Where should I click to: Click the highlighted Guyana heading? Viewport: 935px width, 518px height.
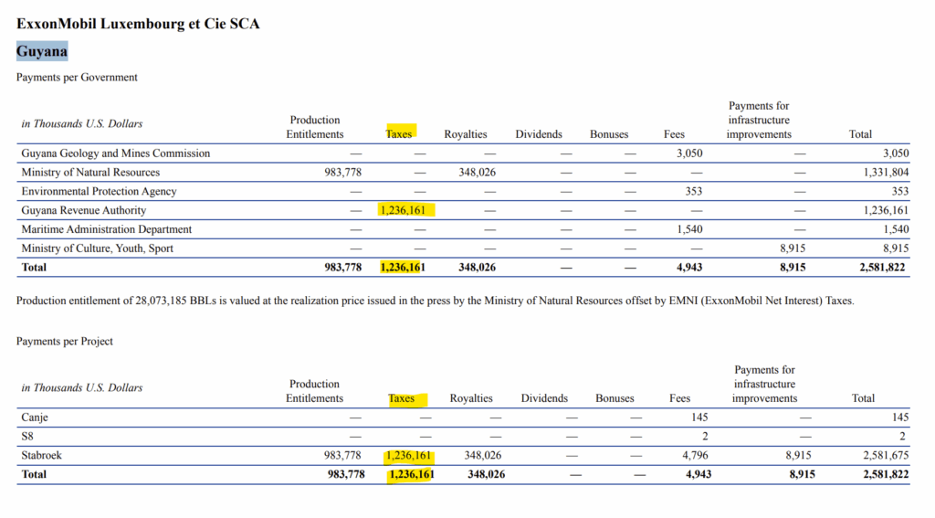pos(42,51)
